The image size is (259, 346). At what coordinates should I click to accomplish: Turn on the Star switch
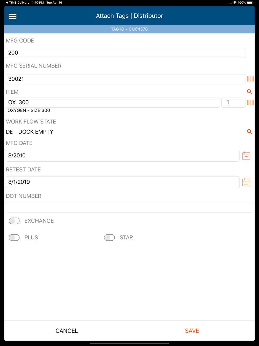click(x=109, y=237)
